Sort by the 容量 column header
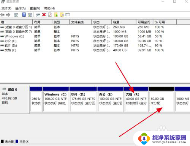The width and height of the screenshot is (190, 146). (124, 22)
